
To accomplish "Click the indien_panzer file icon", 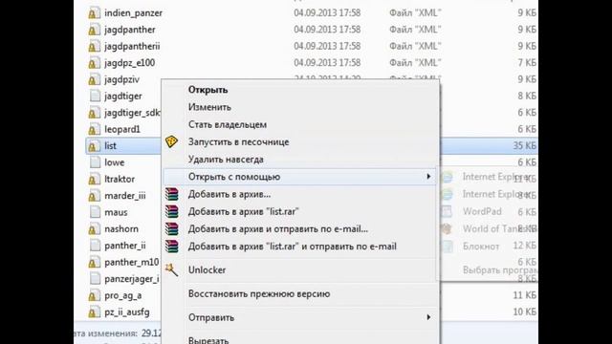I will pos(94,13).
